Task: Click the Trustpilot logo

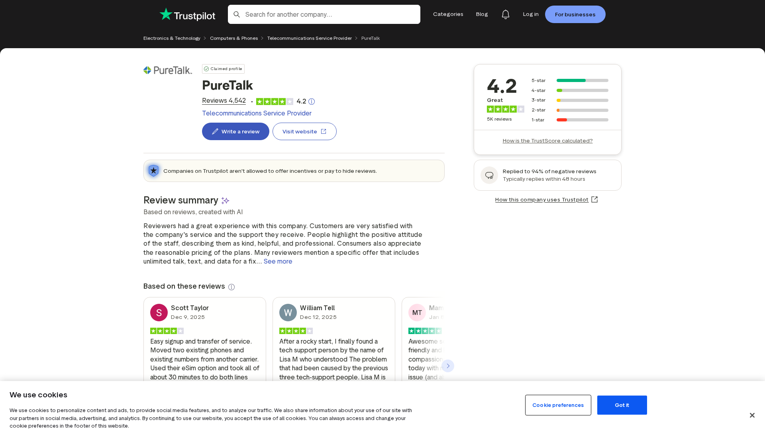Action: tap(187, 15)
